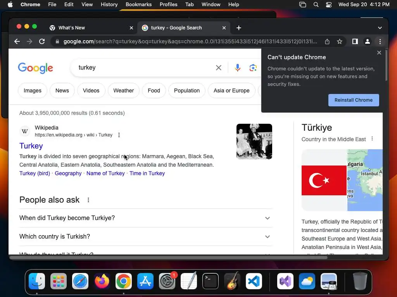Open the new tab plus button
Image resolution: width=397 pixels, height=297 pixels.
[x=239, y=28]
